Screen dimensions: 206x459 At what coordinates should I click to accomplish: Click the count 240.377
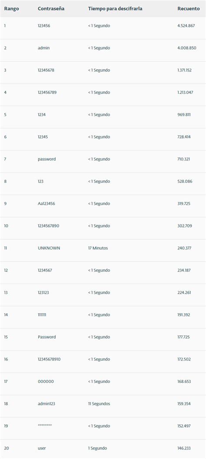coord(184,248)
